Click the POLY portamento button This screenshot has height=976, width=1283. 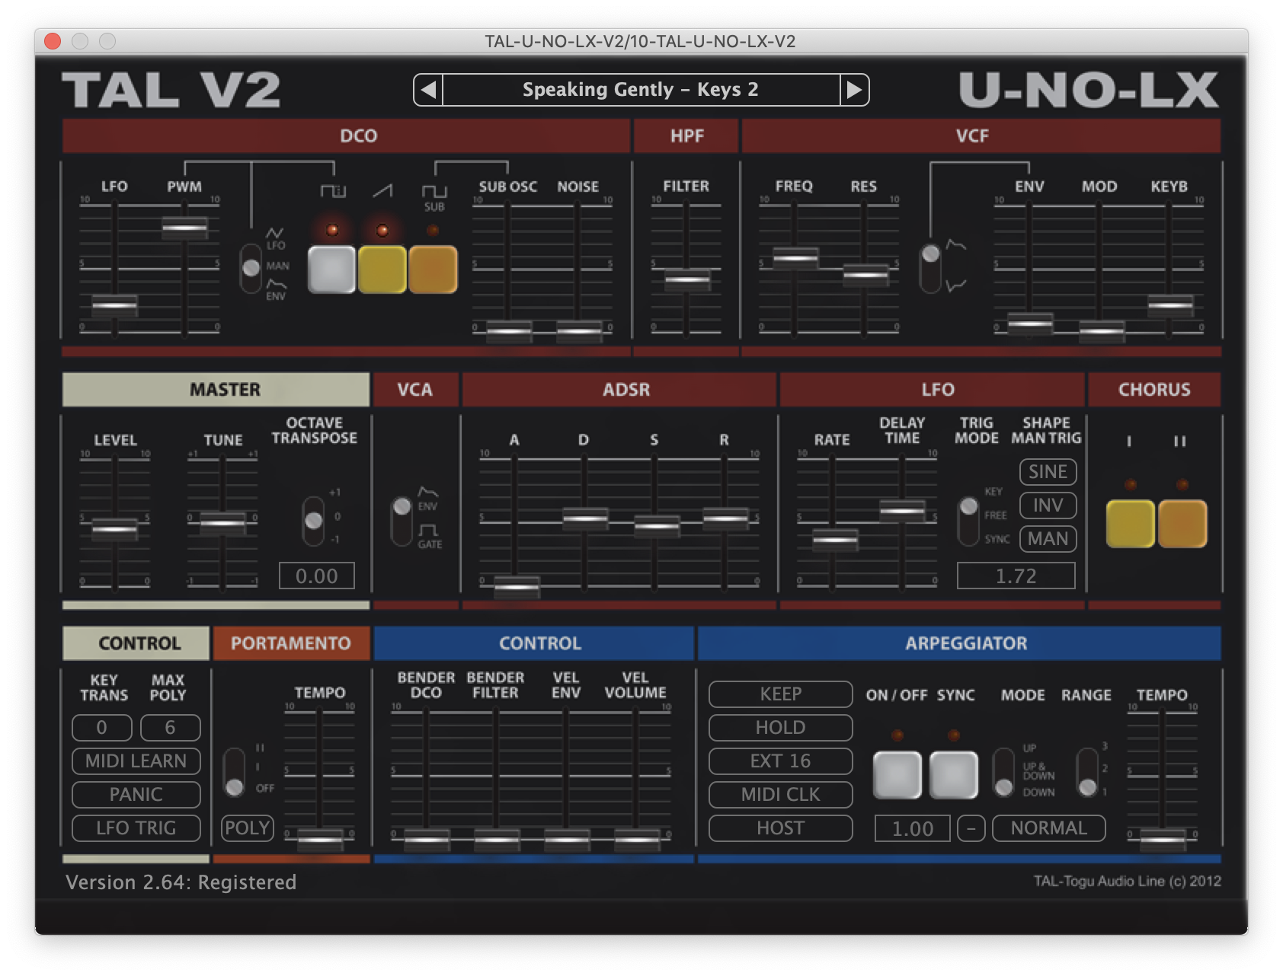click(248, 828)
